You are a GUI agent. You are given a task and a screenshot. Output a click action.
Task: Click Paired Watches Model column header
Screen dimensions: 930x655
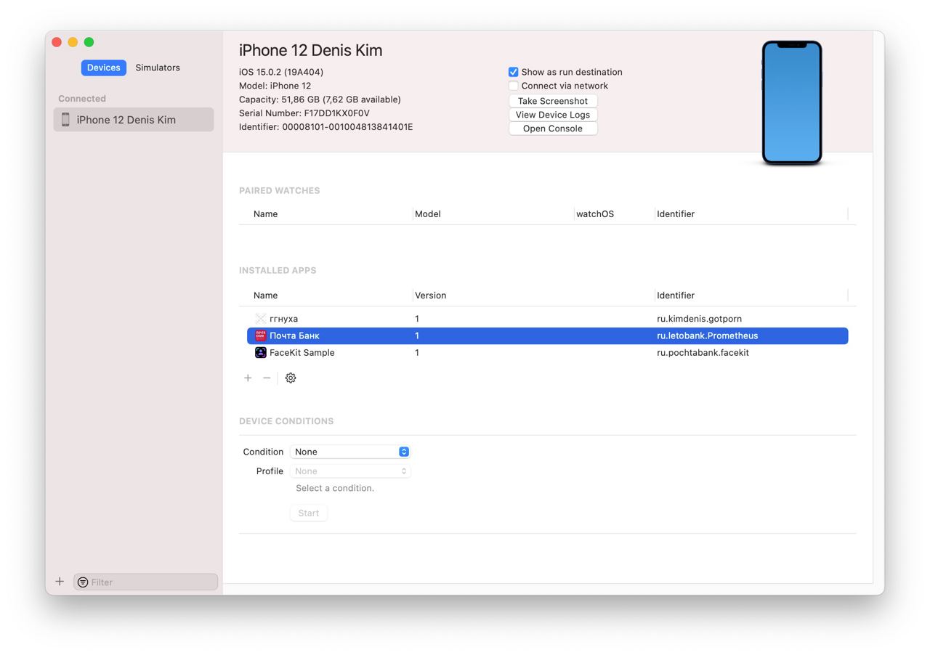click(x=427, y=214)
